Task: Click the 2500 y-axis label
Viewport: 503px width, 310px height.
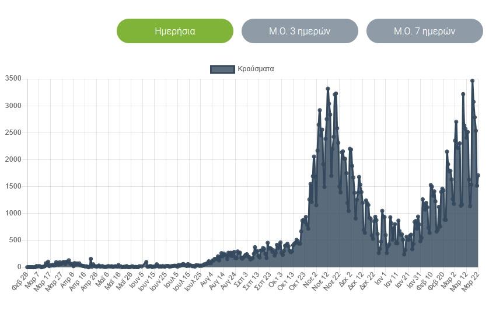Action: pos(13,133)
